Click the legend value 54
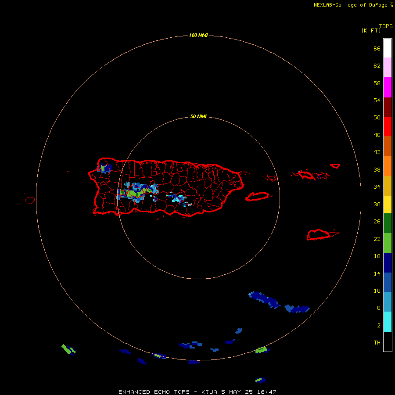 (x=377, y=100)
